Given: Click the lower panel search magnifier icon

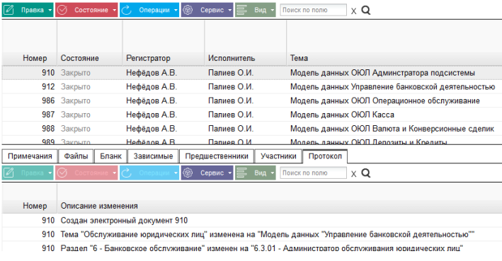Looking at the screenshot, I should point(365,173).
